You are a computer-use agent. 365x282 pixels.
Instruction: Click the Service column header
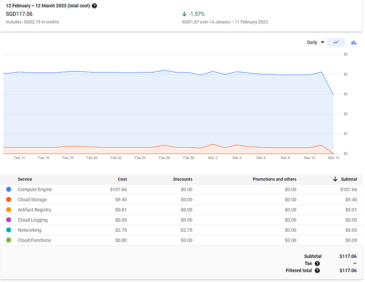click(25, 179)
